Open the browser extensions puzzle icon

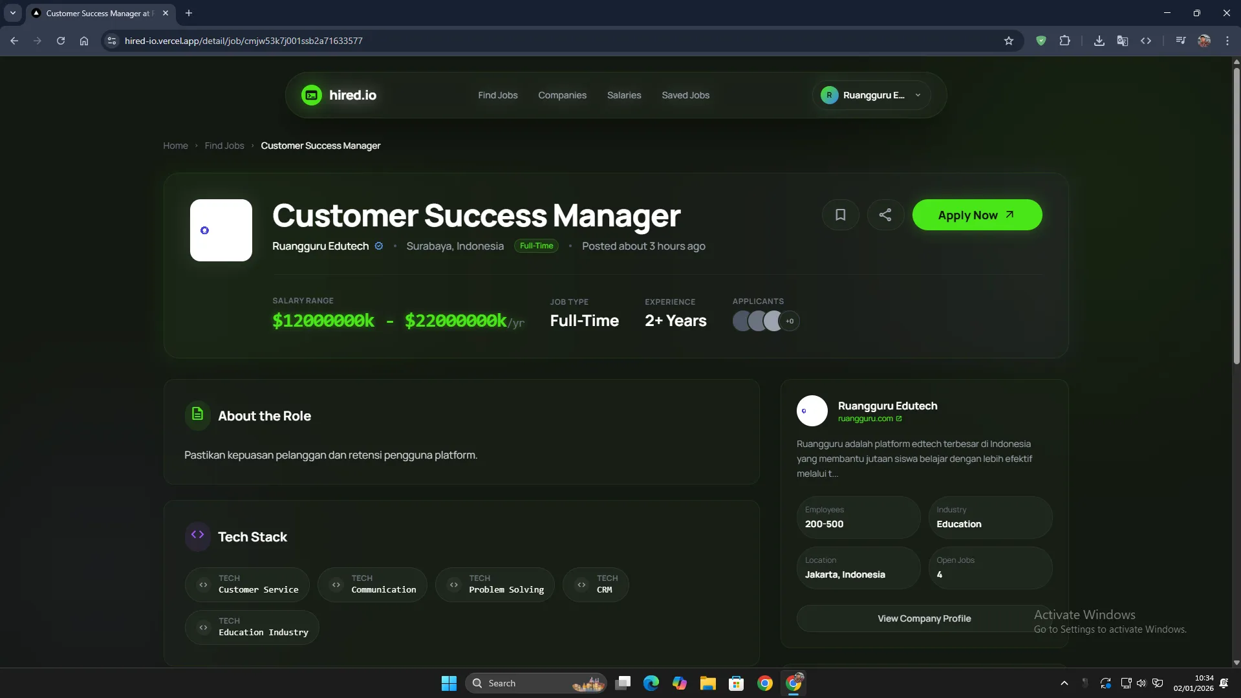(x=1064, y=41)
